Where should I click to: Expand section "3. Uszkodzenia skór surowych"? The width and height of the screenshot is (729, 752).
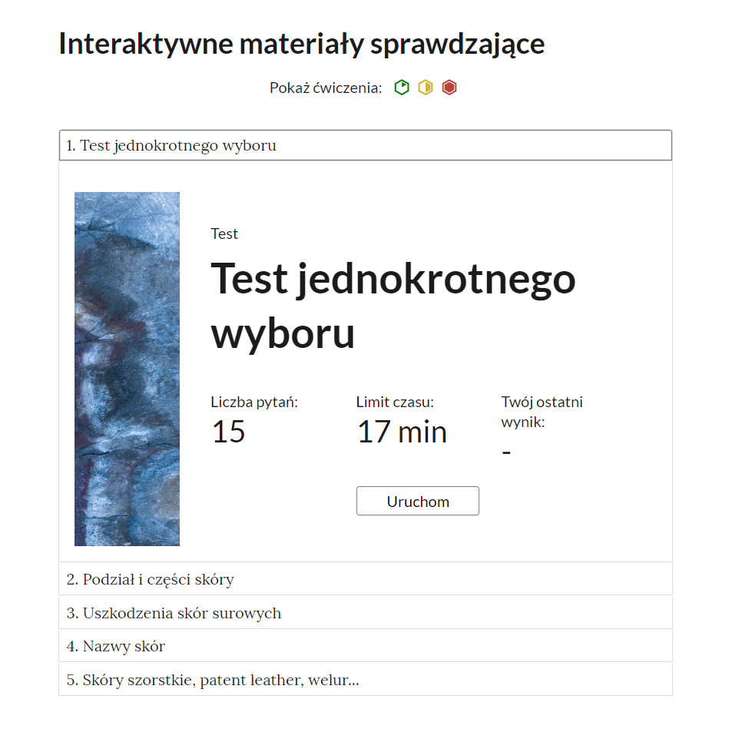366,612
